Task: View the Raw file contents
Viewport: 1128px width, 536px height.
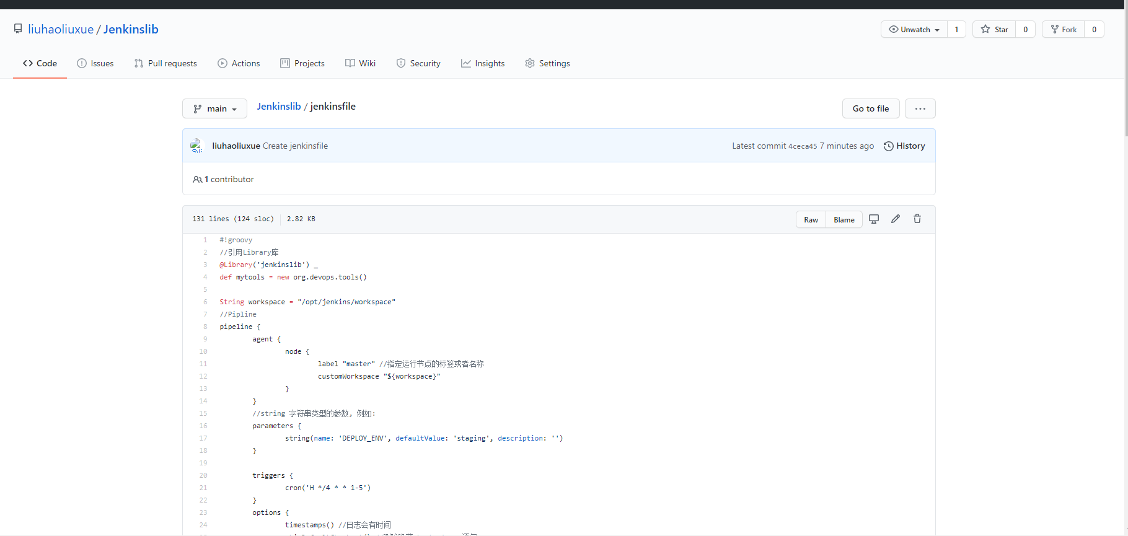Action: (811, 219)
